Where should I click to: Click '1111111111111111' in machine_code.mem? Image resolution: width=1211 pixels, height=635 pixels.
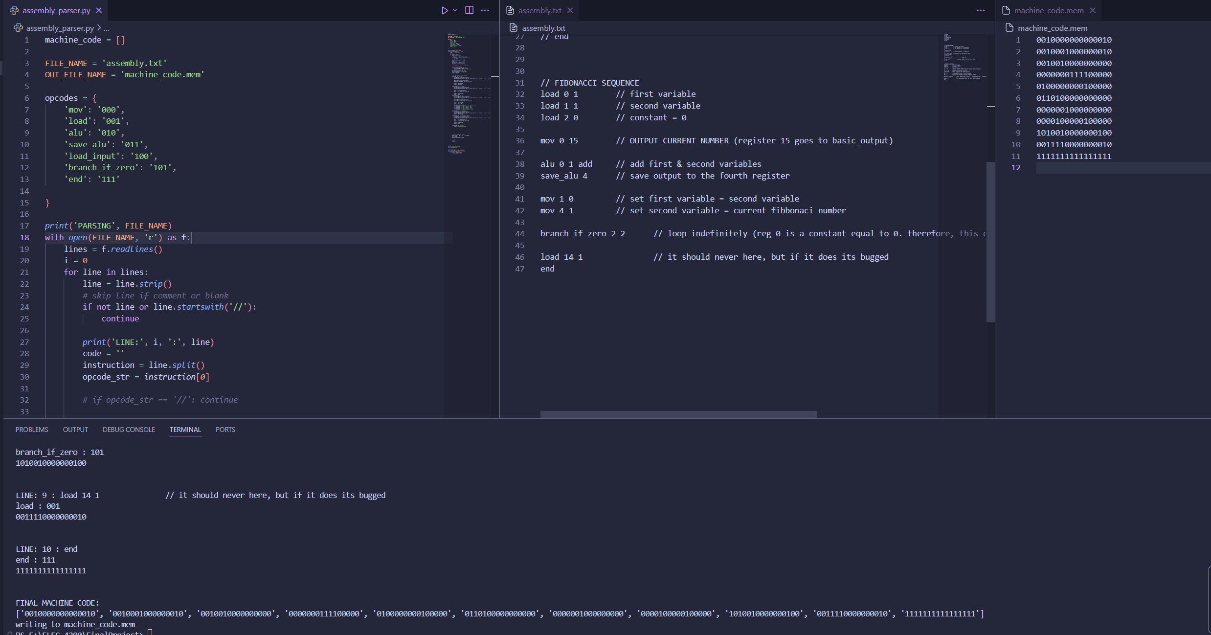point(1074,157)
